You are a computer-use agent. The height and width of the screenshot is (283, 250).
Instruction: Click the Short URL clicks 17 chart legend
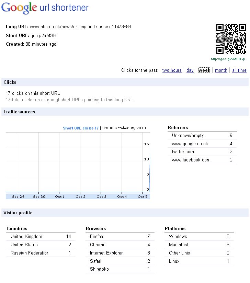coord(81,128)
